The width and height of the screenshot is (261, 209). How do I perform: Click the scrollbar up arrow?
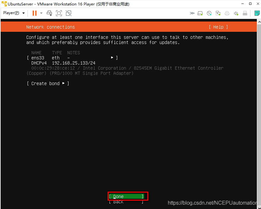pyautogui.click(x=259, y=22)
